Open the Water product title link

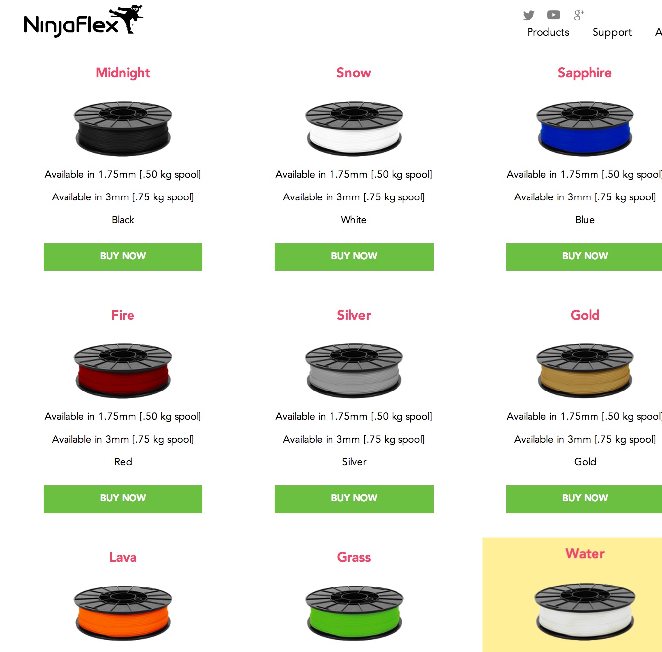585,554
